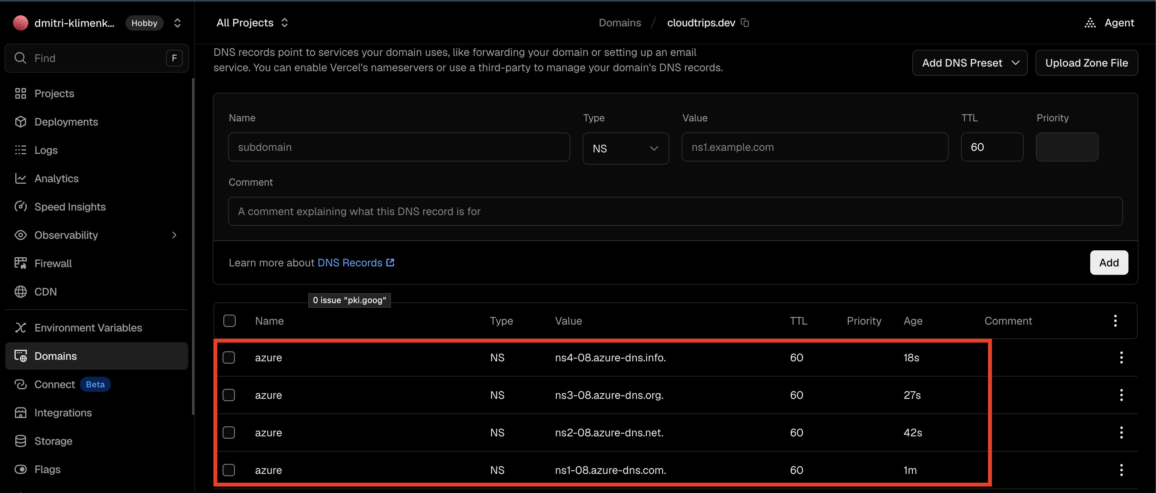
Task: Click the subdomain Name input field
Action: pos(399,147)
